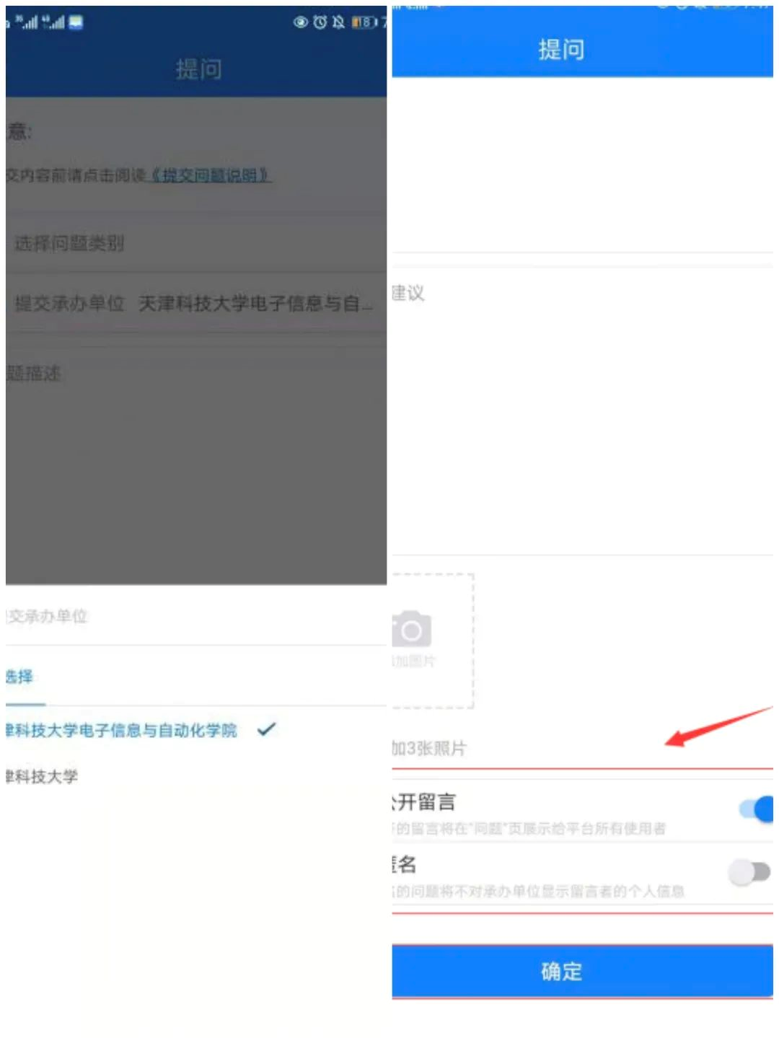Image resolution: width=779 pixels, height=1038 pixels.
Task: Tap the battery indicator icon
Action: pos(364,22)
